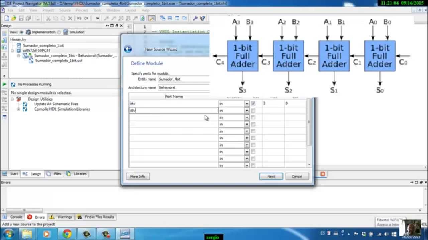The height and width of the screenshot is (240, 428).
Task: Collapse the xc9572xl-10PC44 device node
Action: pos(12,51)
